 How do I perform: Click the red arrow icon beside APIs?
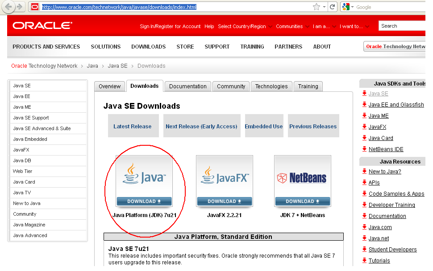coord(365,182)
